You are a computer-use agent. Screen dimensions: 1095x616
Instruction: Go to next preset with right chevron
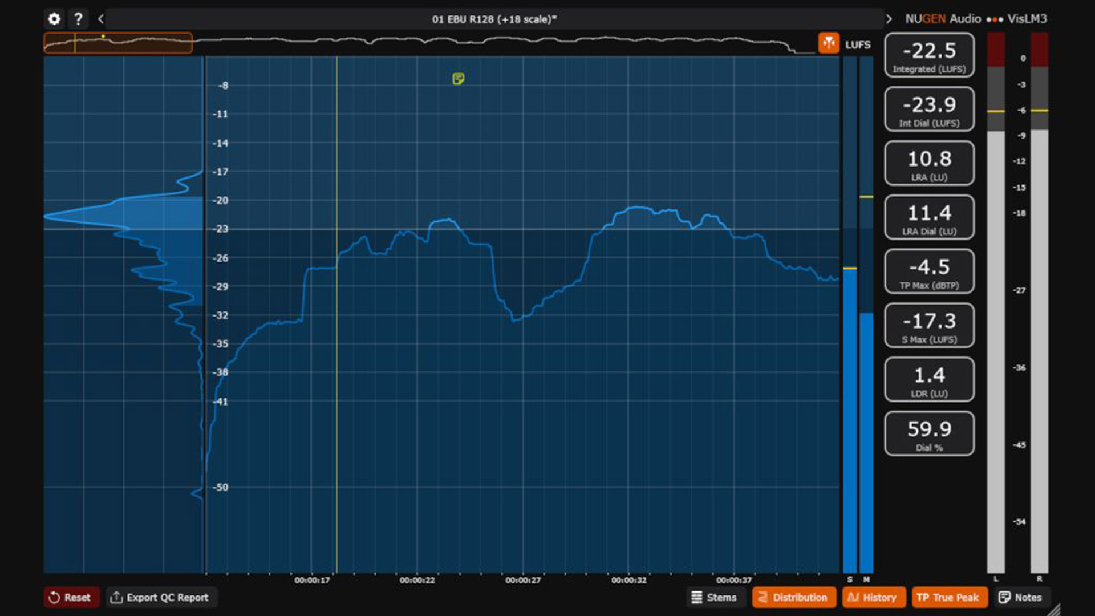click(x=889, y=19)
